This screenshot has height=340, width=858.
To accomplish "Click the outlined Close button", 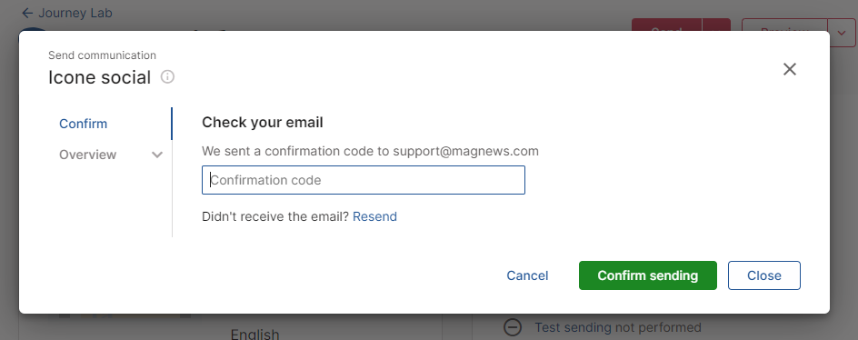I will tap(763, 275).
